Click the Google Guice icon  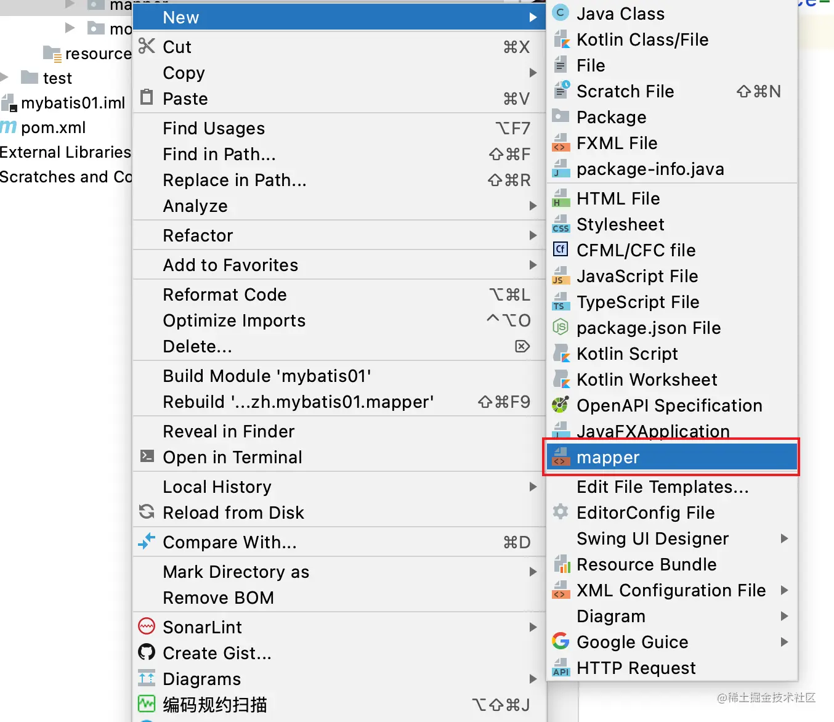(x=561, y=641)
